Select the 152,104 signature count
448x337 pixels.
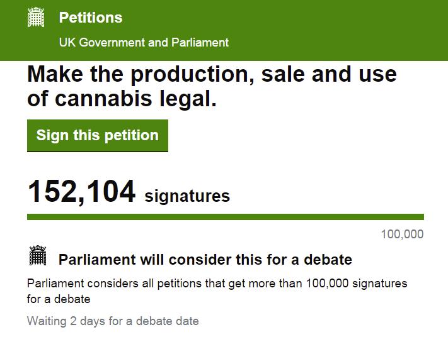coord(81,191)
